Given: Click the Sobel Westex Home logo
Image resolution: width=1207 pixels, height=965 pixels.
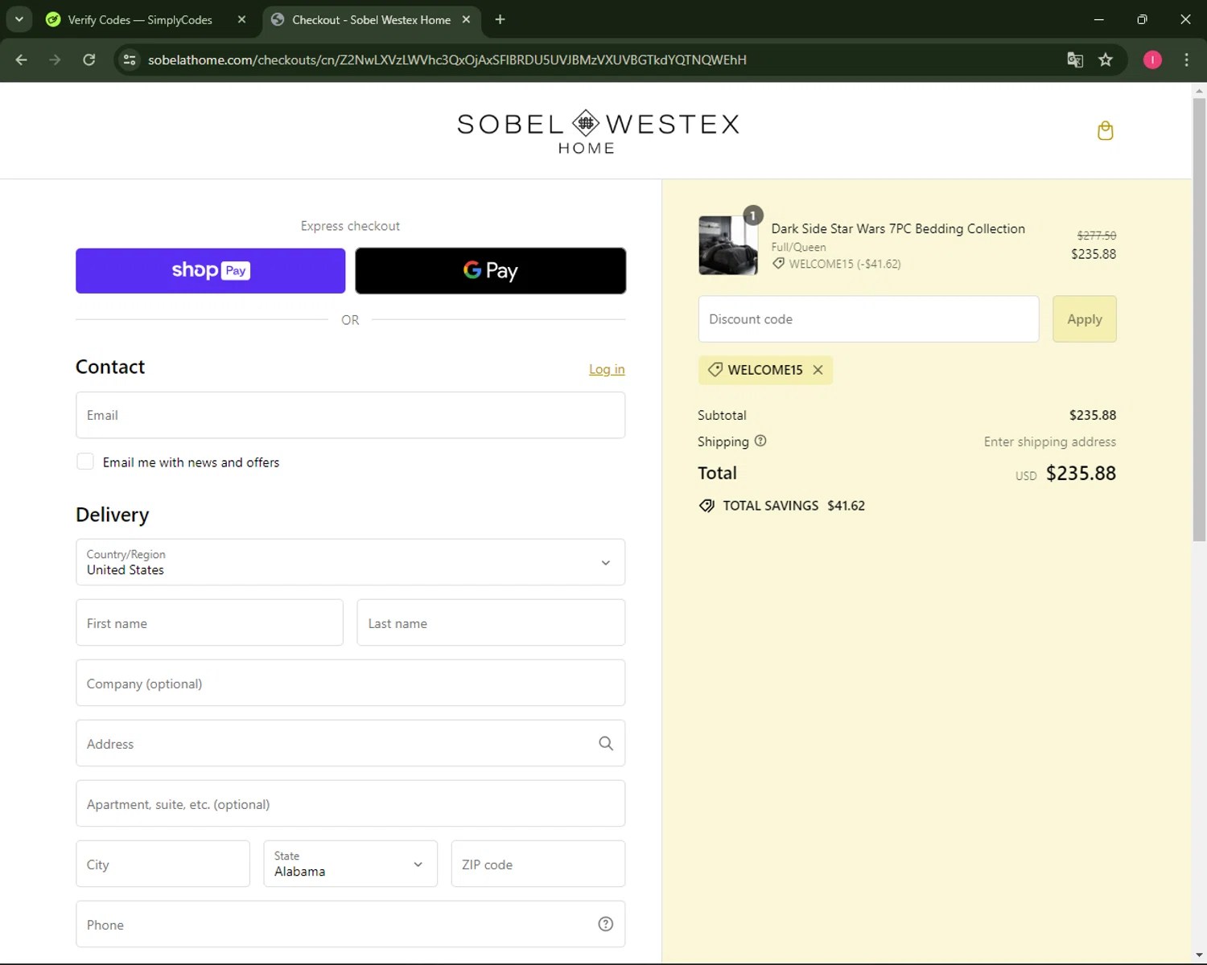Looking at the screenshot, I should [598, 132].
